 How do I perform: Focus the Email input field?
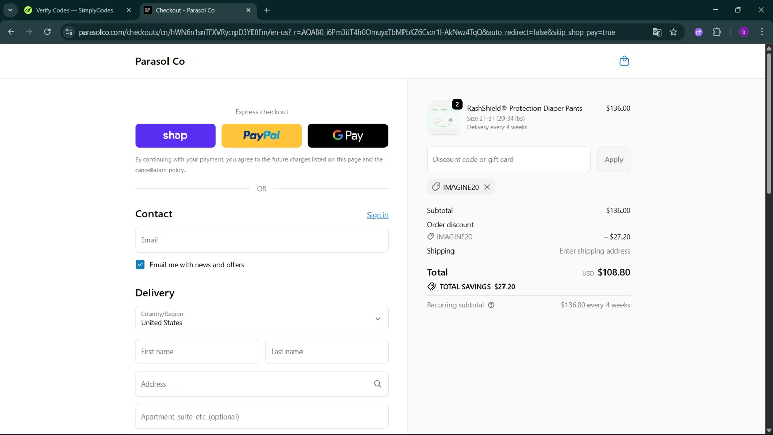click(x=262, y=240)
